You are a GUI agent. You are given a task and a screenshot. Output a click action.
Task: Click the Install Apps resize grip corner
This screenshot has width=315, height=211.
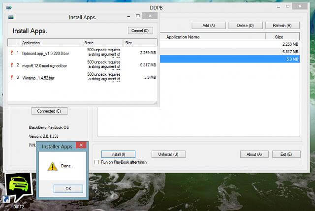tap(155, 103)
